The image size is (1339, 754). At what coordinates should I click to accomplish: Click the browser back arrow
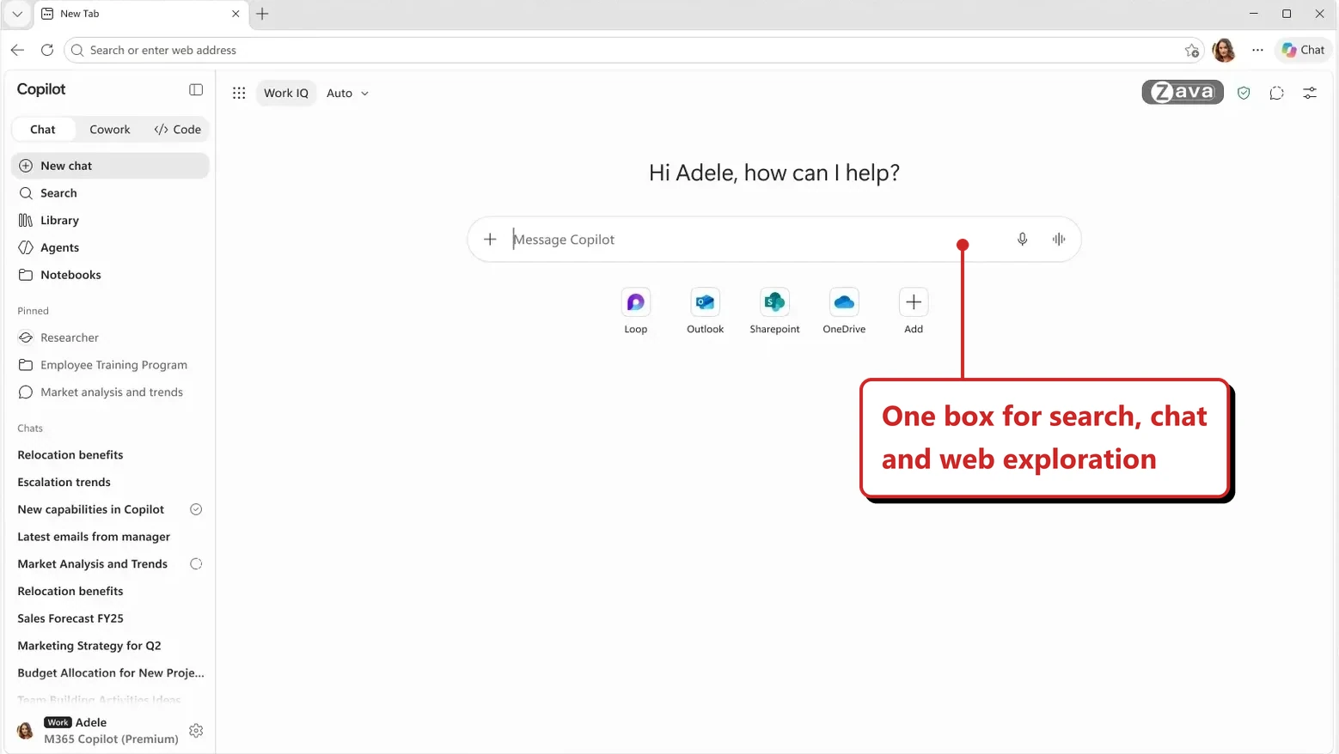tap(17, 51)
